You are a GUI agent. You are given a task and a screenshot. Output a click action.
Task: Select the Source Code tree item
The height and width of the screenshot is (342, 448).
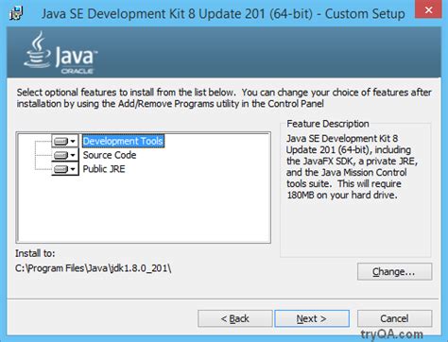(x=110, y=155)
